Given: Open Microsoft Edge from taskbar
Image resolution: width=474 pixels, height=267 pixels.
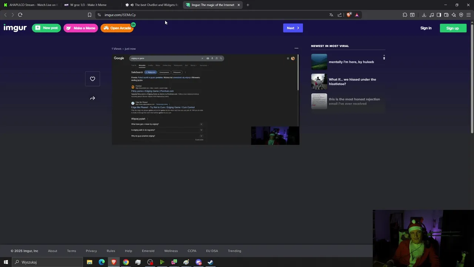Looking at the screenshot, I should [x=101, y=262].
